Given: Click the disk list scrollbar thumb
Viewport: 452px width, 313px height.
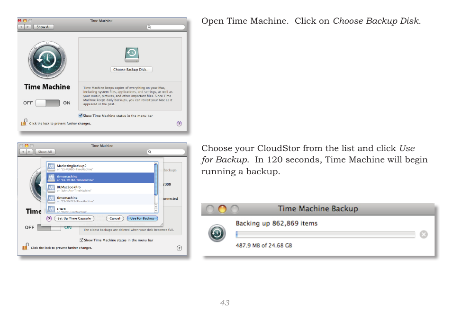Looking at the screenshot, I should (156, 179).
